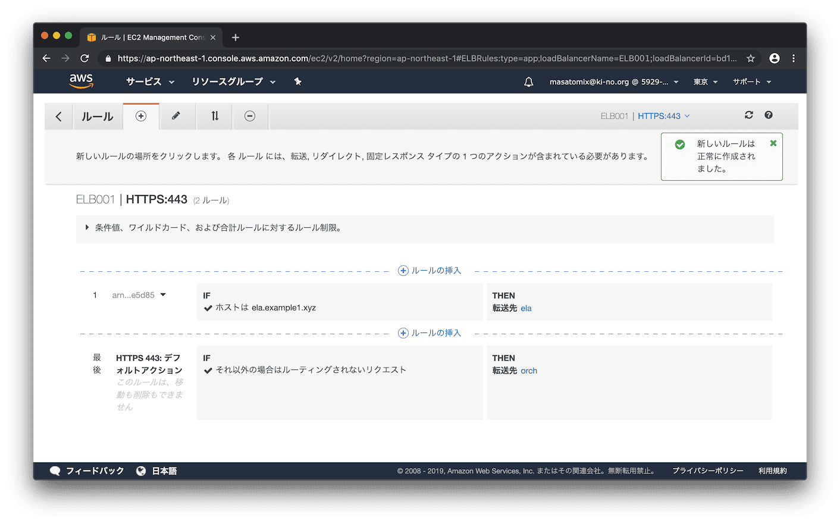Click the AWS logo home icon

coord(81,81)
